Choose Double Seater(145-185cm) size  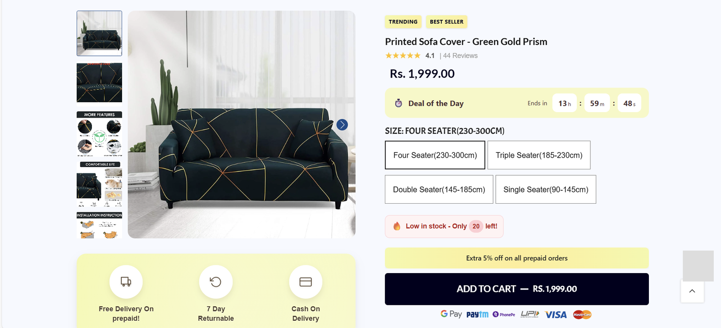pos(439,190)
